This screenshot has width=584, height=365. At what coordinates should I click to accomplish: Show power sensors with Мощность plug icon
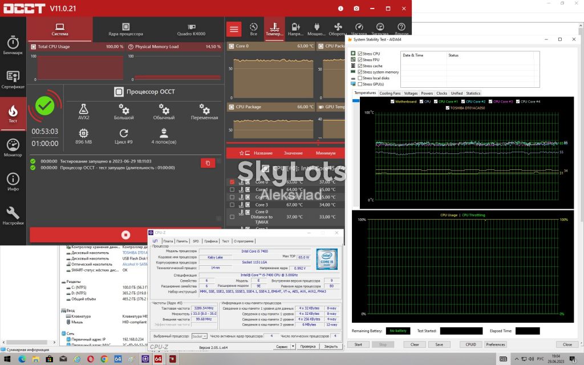tap(317, 29)
